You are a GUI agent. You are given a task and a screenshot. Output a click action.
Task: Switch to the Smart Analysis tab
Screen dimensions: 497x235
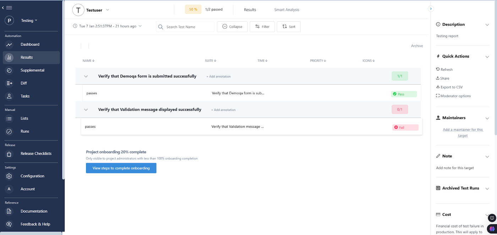pos(287,10)
